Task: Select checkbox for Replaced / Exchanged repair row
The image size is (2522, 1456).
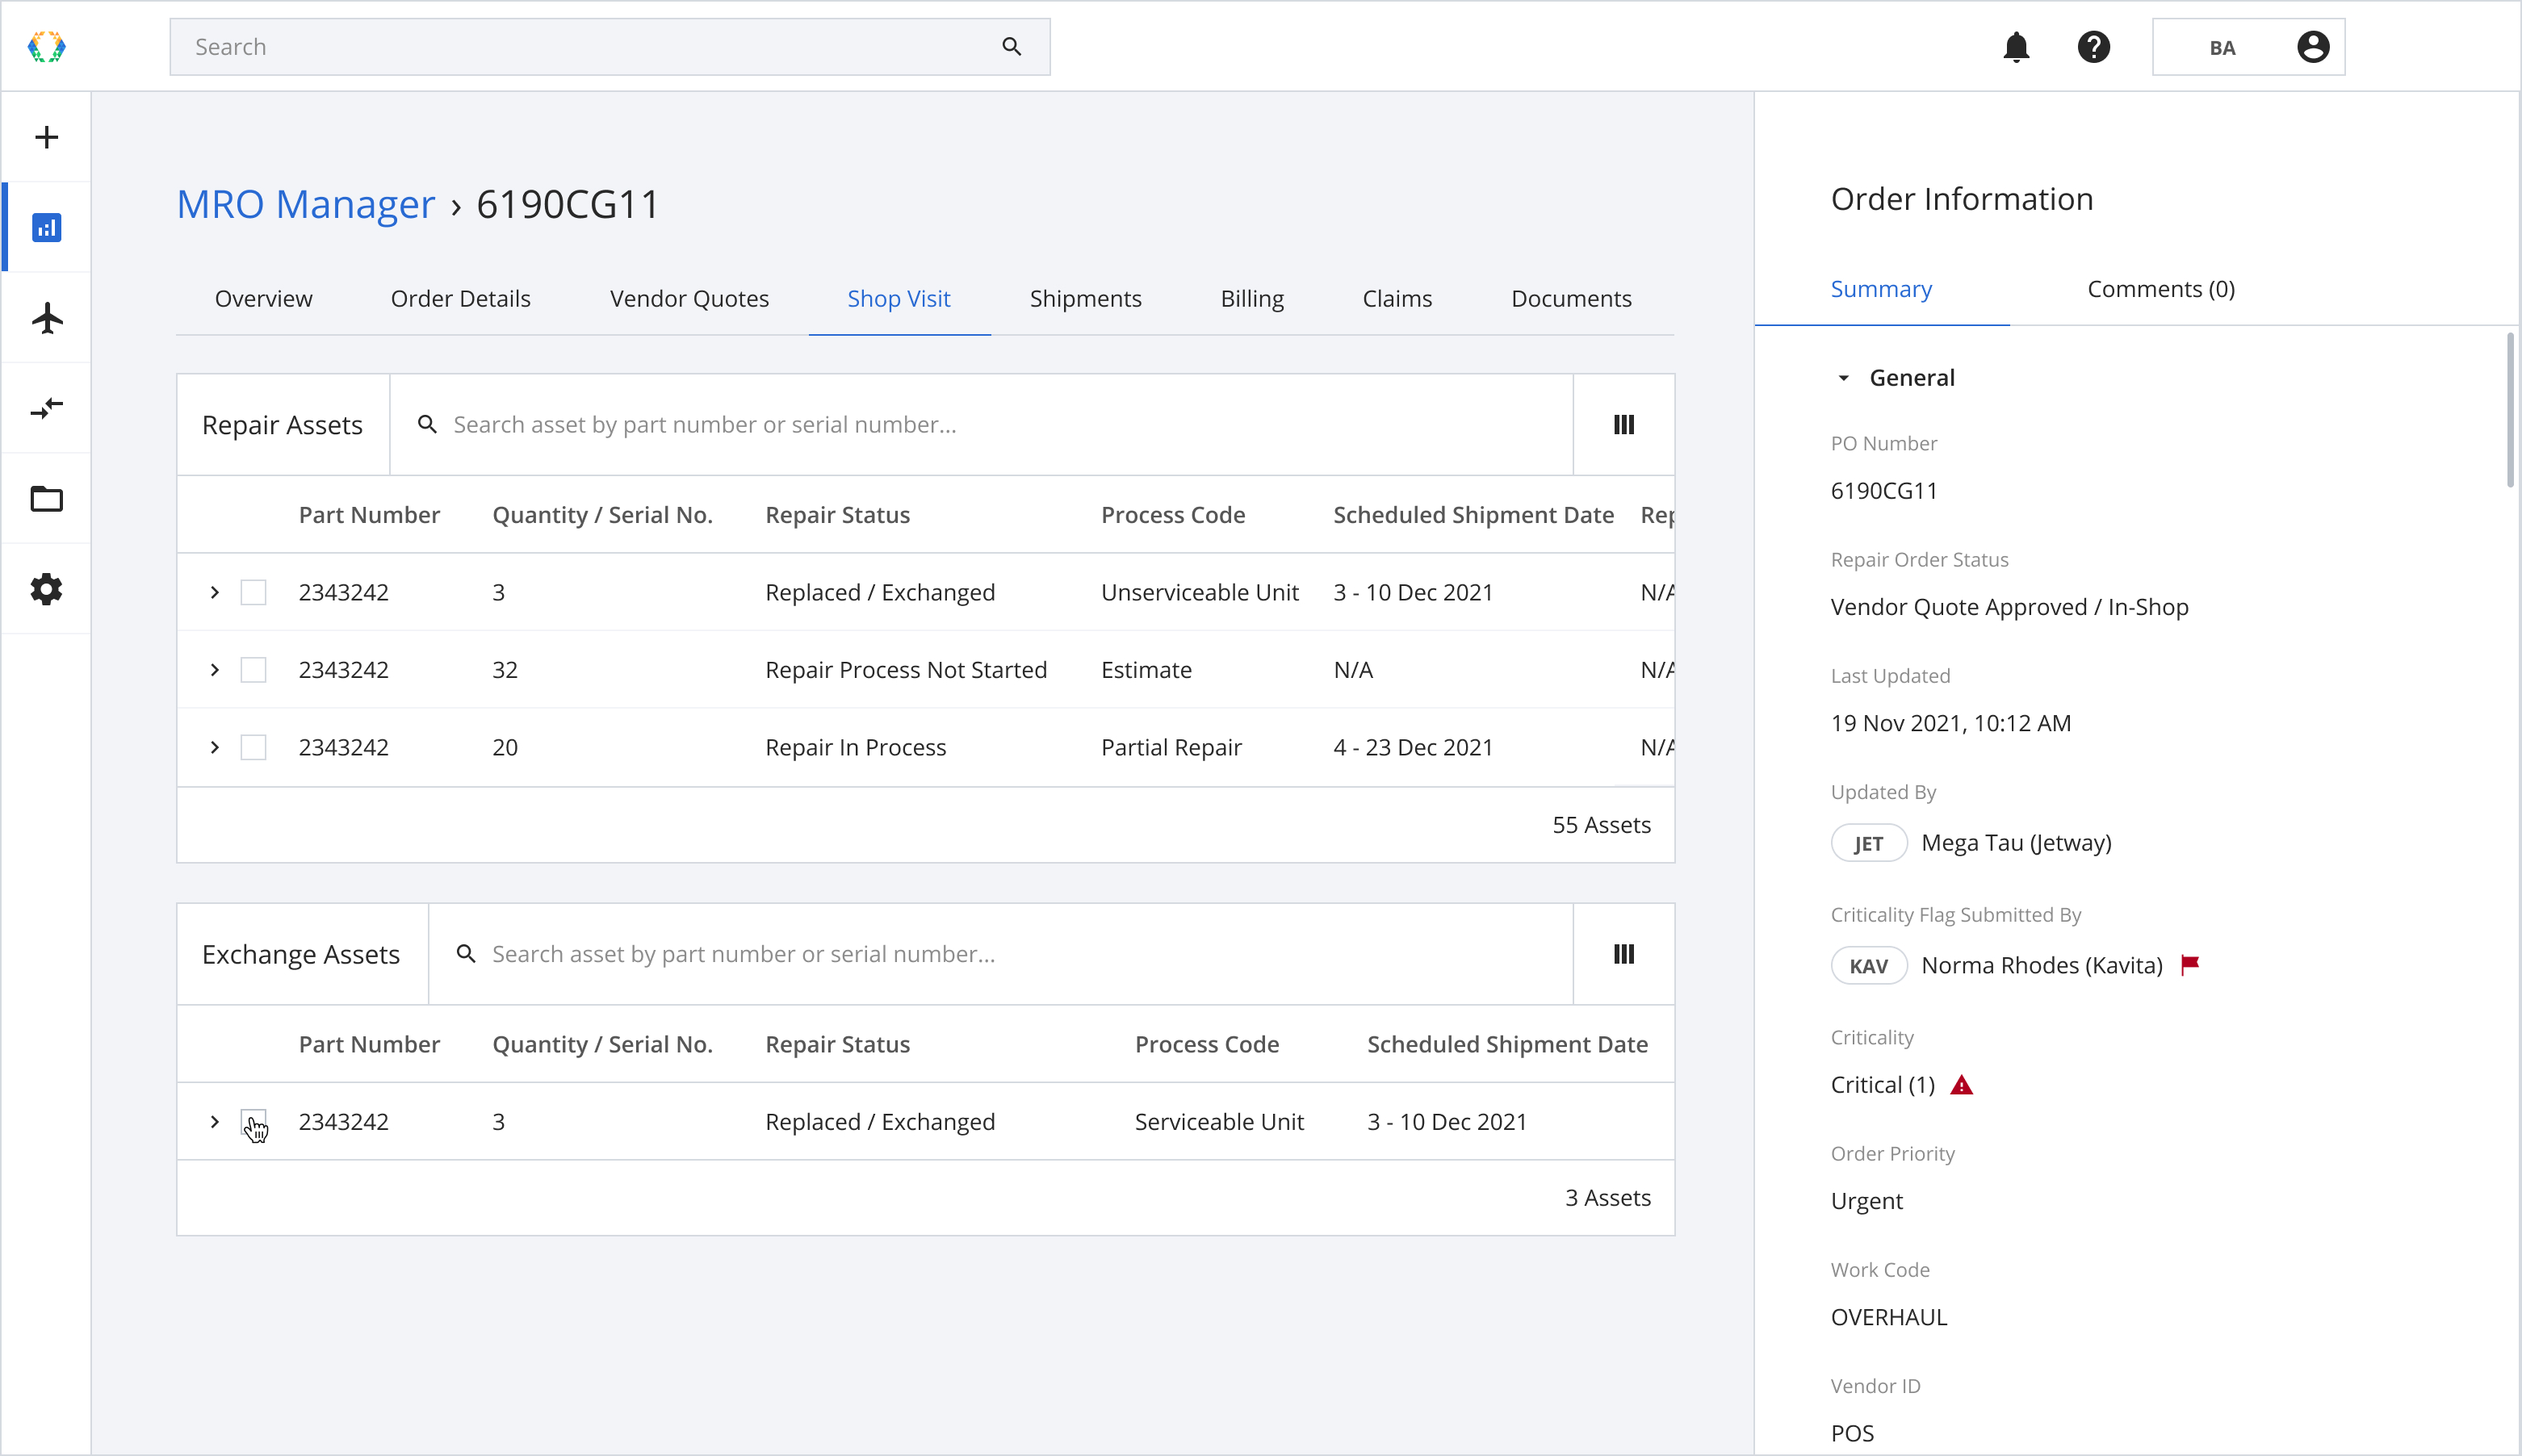Action: click(254, 592)
